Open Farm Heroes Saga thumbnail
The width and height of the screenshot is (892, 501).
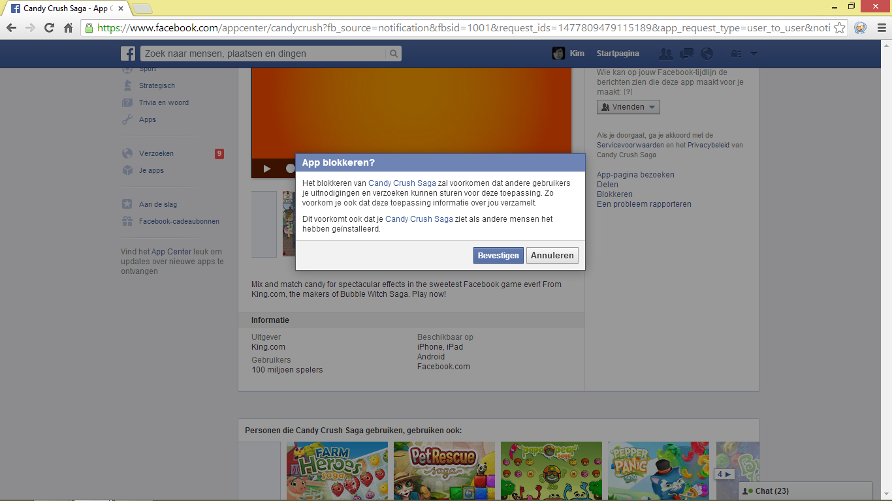tap(337, 471)
